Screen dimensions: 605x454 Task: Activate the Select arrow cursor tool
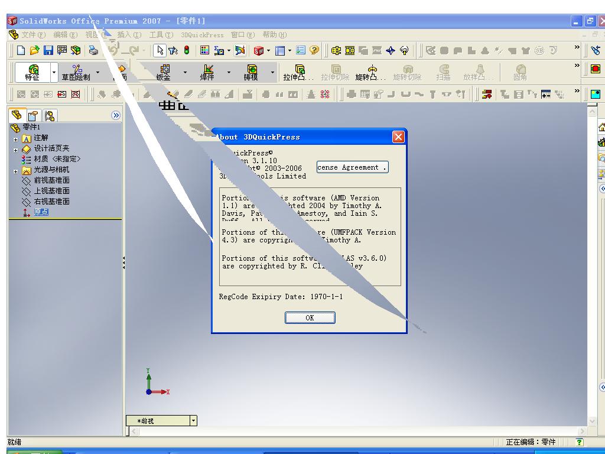point(160,50)
